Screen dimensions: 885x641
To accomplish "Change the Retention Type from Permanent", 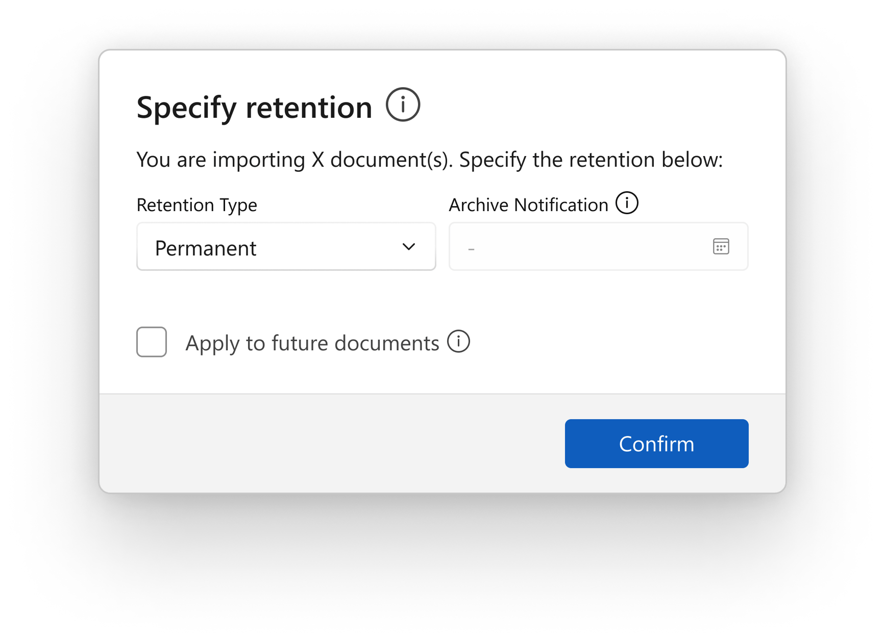I will point(286,247).
